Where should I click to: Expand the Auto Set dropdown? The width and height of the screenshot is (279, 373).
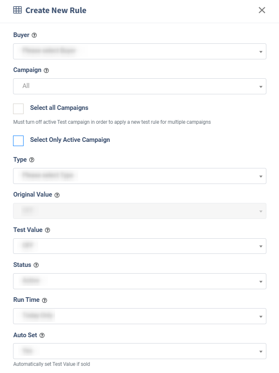(140, 351)
